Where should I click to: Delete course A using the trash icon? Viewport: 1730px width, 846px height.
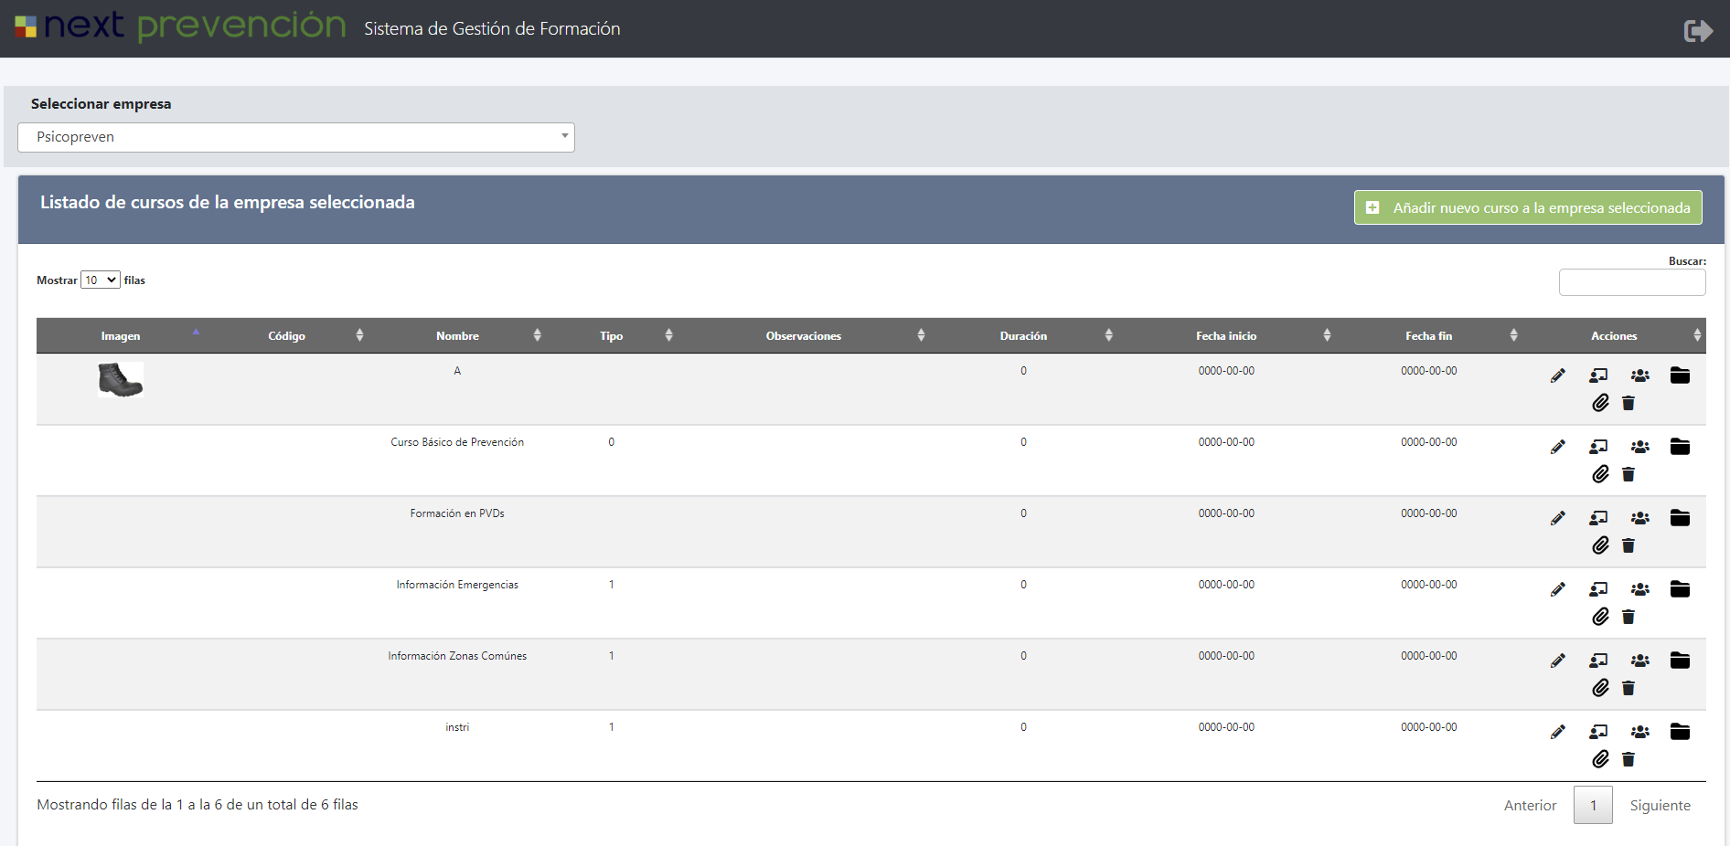1629,403
